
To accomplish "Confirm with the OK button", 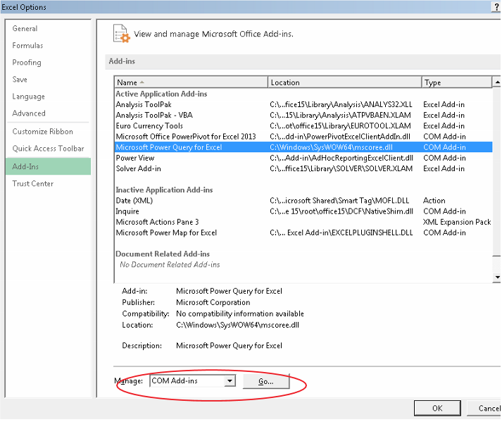I will pos(437,408).
